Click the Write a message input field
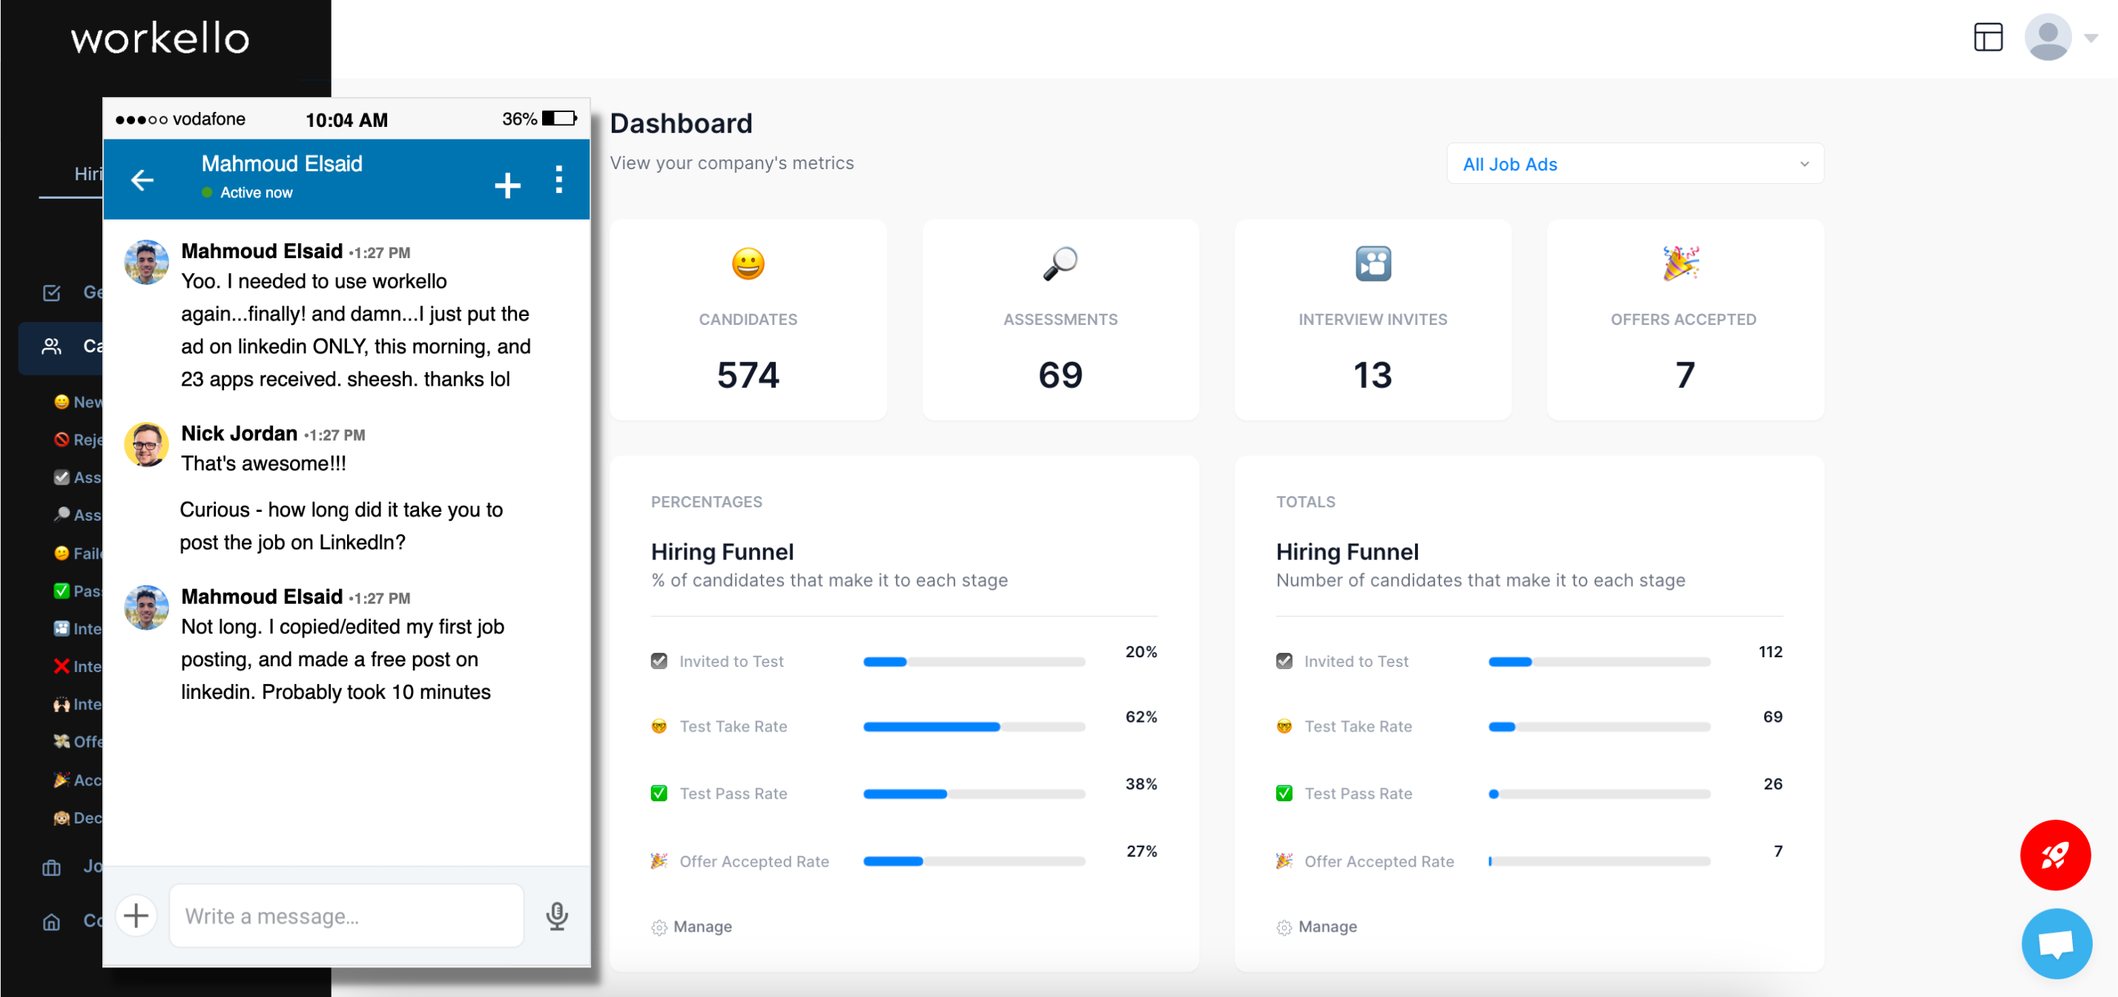2118x997 pixels. 346,915
